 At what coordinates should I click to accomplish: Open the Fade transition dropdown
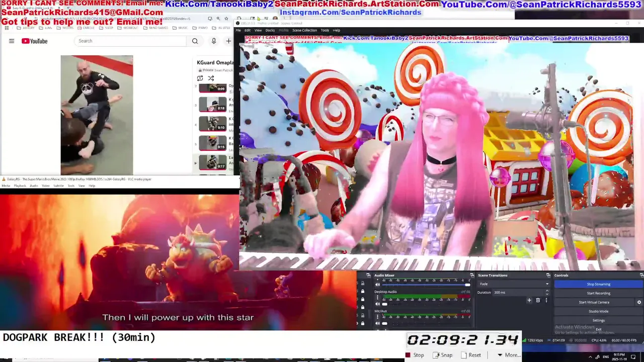coord(513,284)
